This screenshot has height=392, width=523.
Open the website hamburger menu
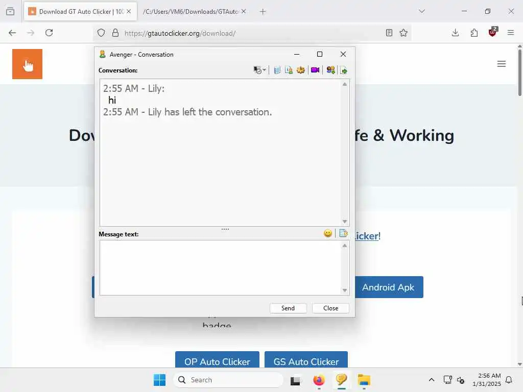(502, 64)
